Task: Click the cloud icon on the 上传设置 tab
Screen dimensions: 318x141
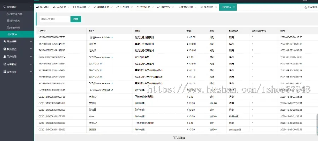Action: click(x=118, y=7)
